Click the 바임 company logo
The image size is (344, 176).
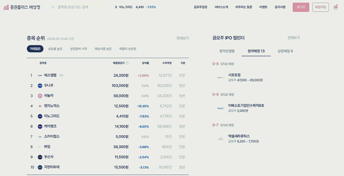(40, 147)
